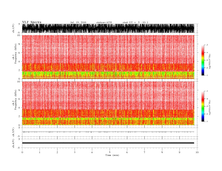This screenshot has width=222, height=171.
Task: Click the thick black ch.4 voltage trace
Action: pos(108,143)
